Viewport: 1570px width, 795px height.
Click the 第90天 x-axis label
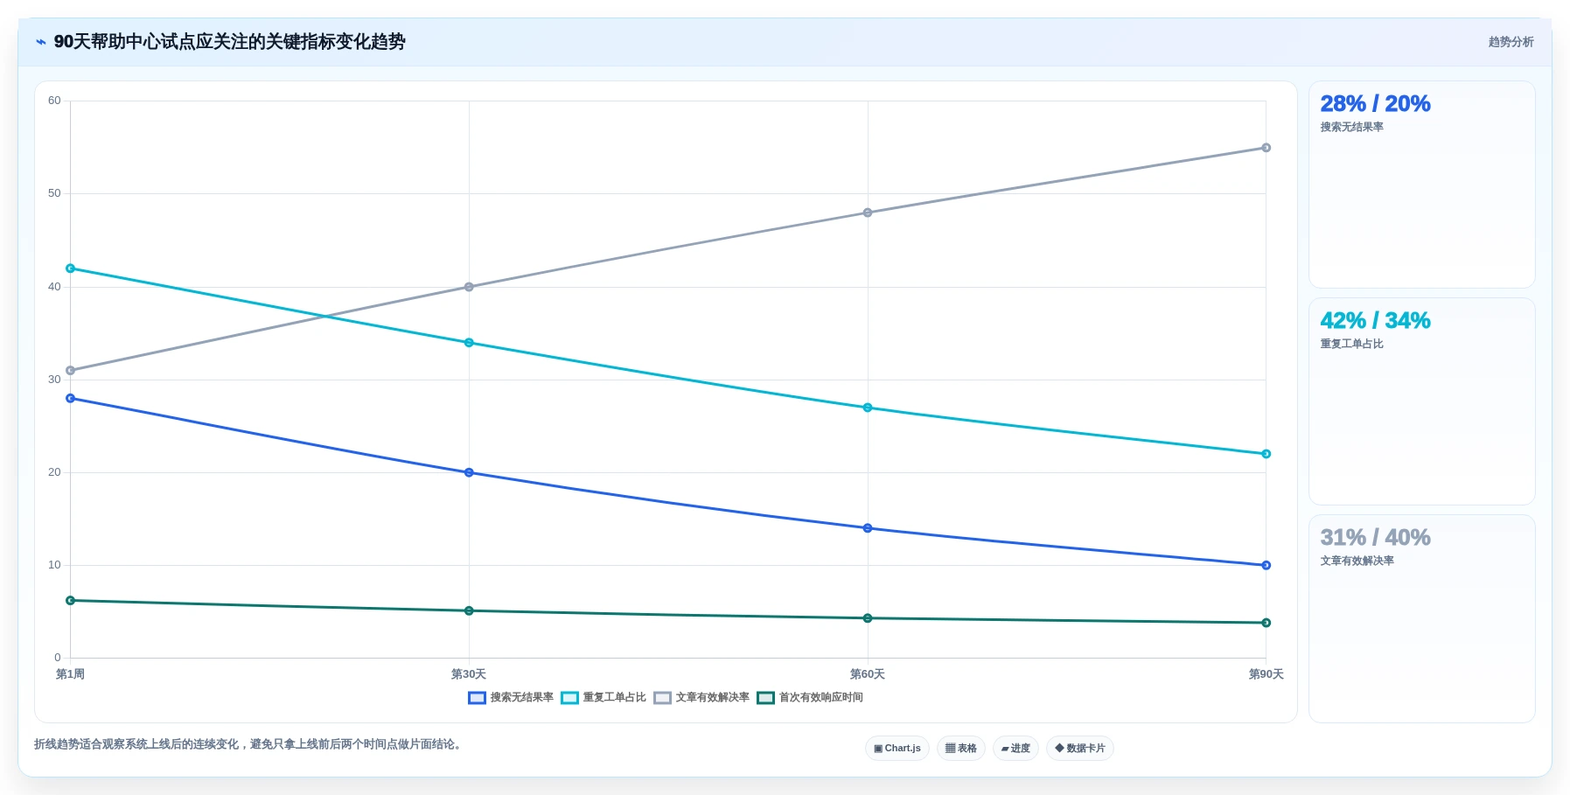point(1266,674)
